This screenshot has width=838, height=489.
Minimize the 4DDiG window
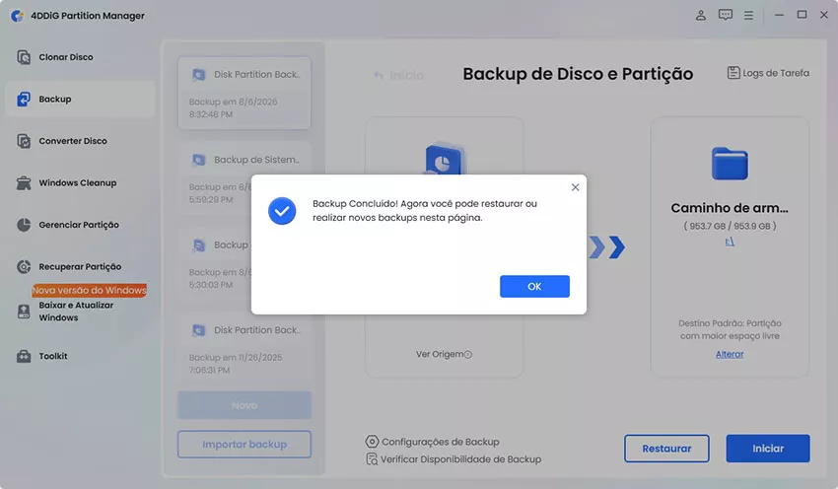point(779,15)
